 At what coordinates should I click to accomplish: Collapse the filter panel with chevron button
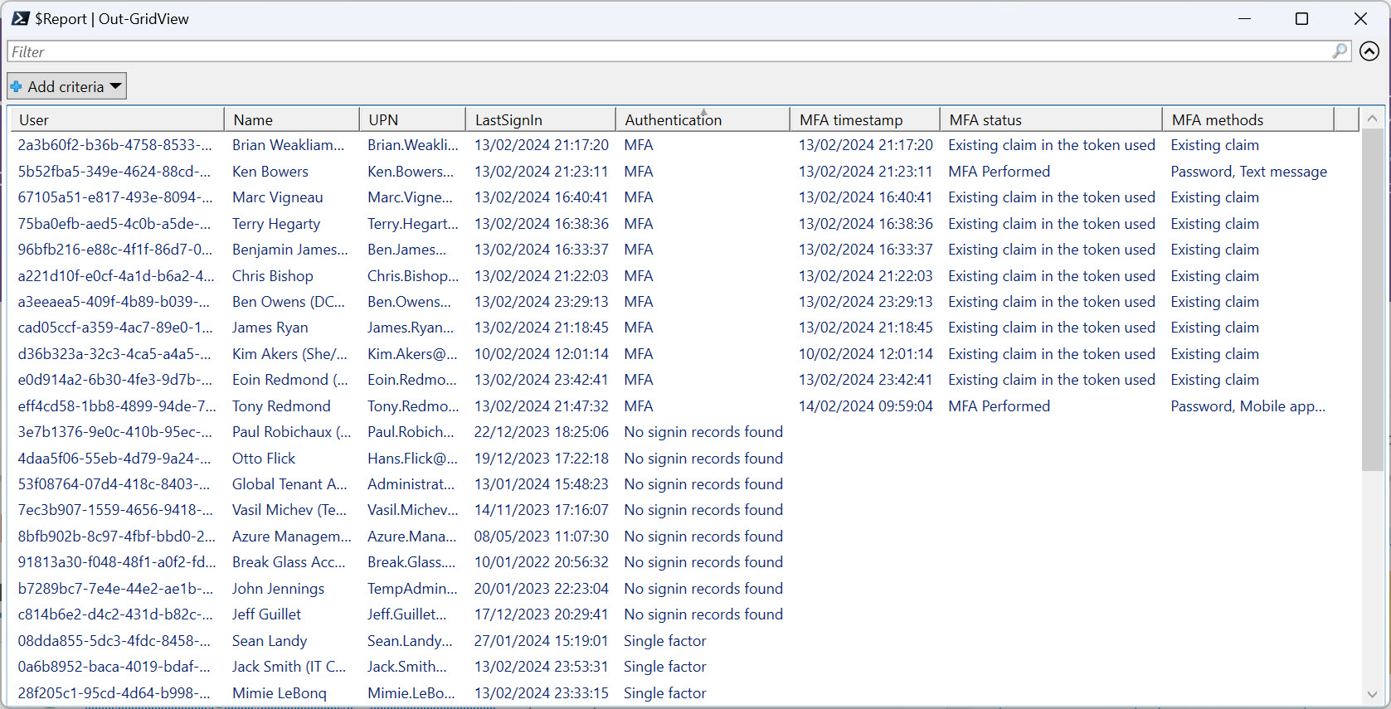[x=1369, y=51]
